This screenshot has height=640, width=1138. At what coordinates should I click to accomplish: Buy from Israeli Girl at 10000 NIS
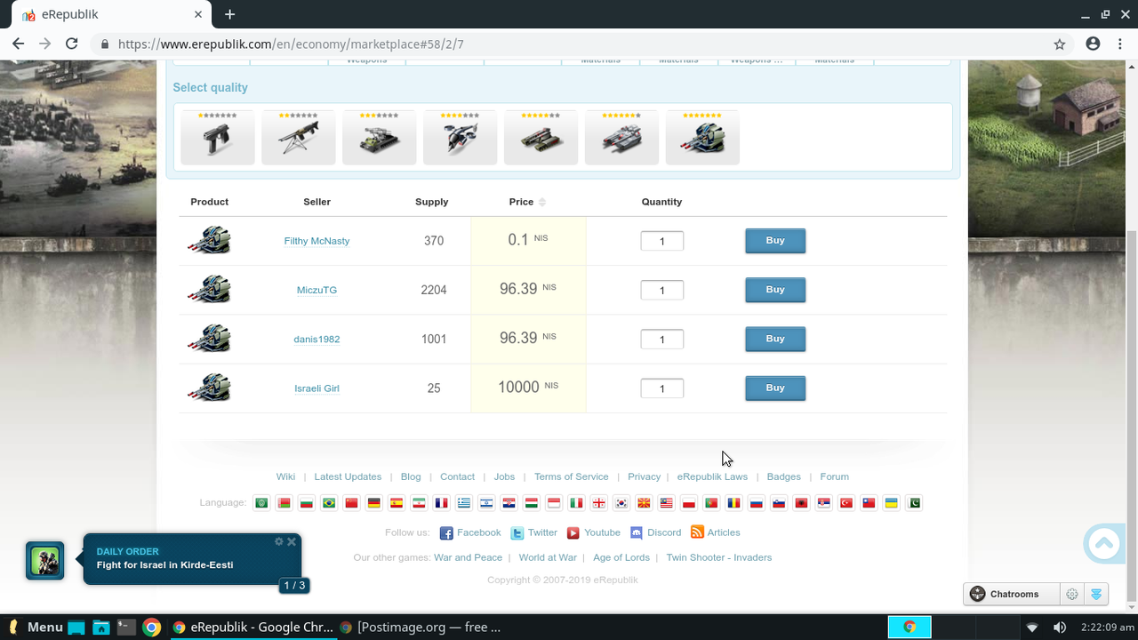tap(775, 388)
